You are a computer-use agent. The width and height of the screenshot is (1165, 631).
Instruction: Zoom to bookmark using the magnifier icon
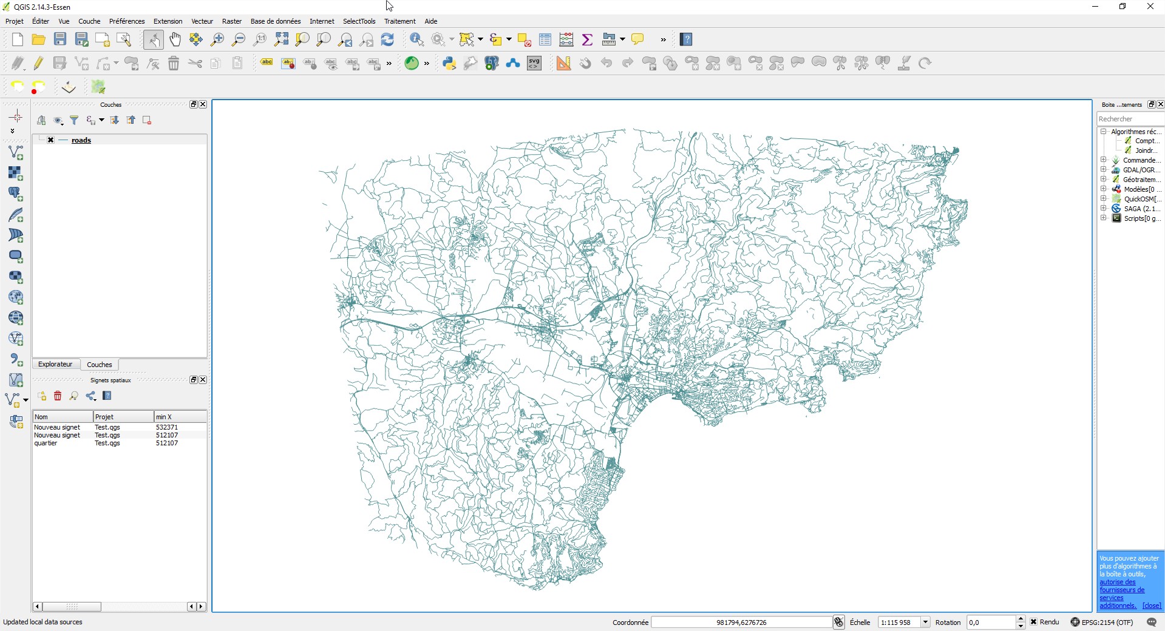coord(74,396)
